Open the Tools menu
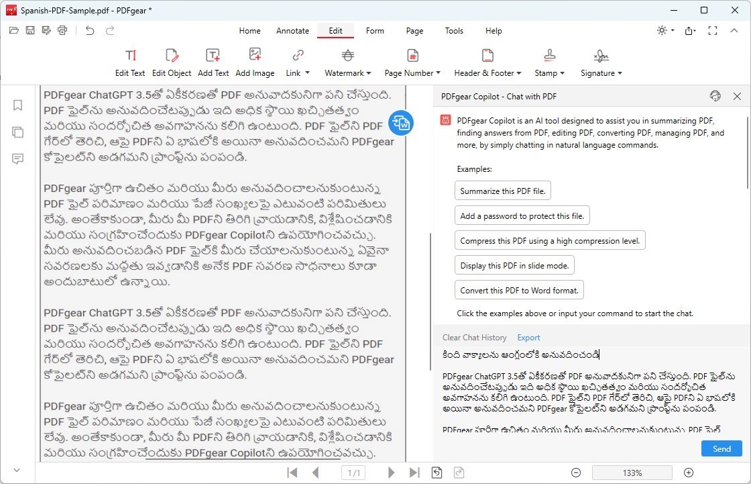This screenshot has height=484, width=751. 454,31
